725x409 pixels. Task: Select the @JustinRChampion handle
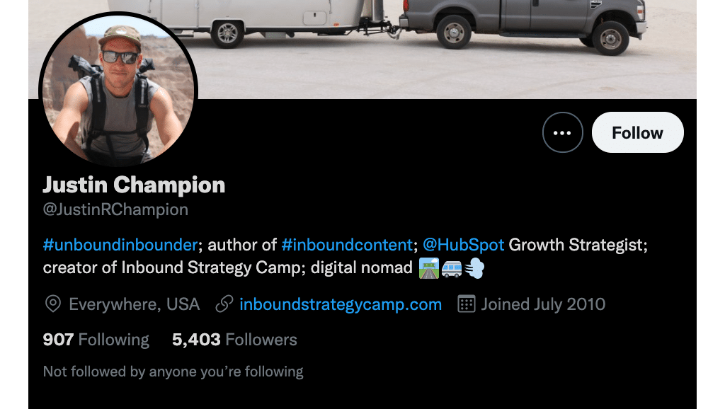point(115,210)
